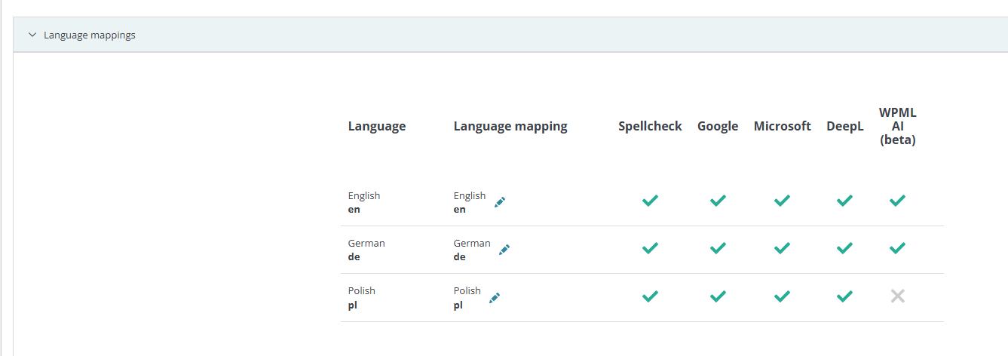Screen dimensions: 1008x356
Task: Click the Language mappings section title
Action: 89,35
